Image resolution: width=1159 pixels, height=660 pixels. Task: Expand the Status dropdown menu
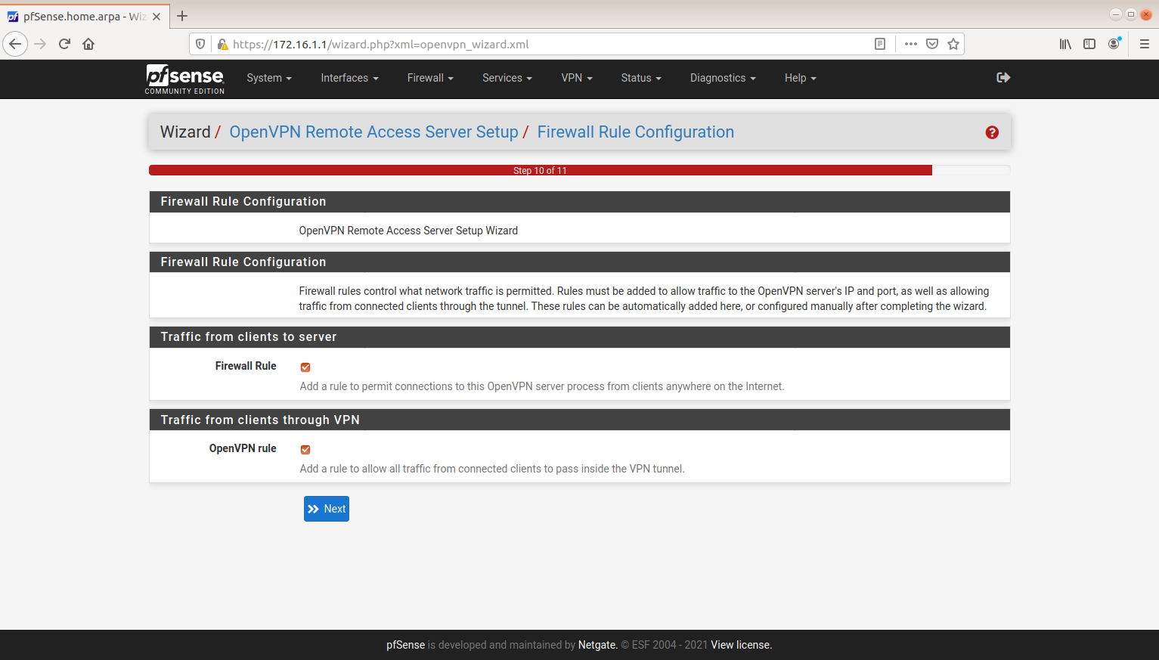pyautogui.click(x=641, y=78)
